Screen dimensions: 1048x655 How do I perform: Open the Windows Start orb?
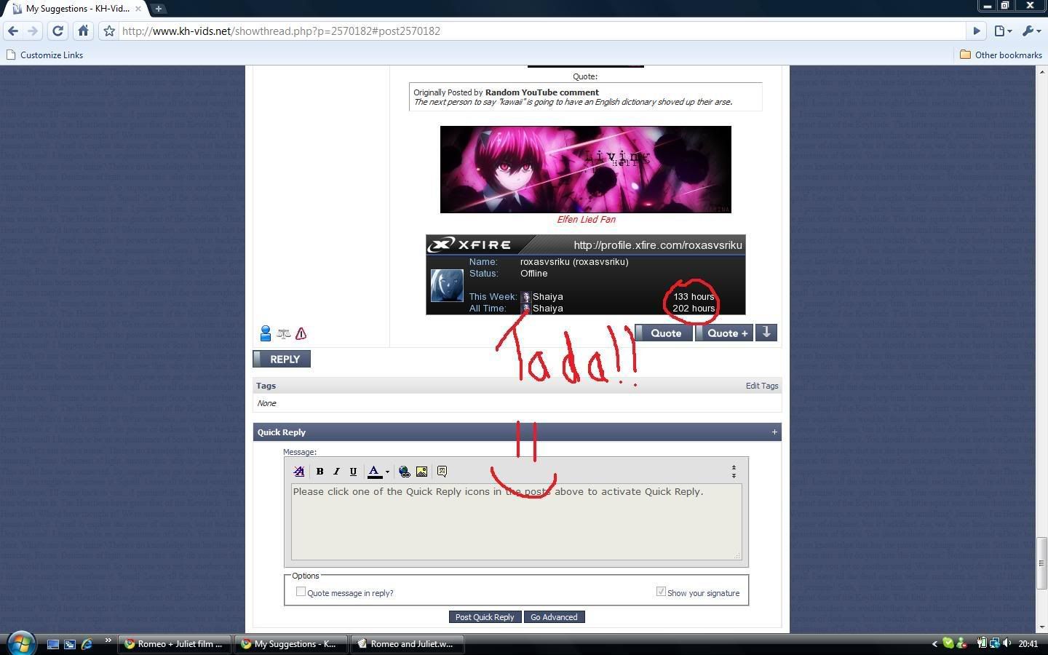pyautogui.click(x=20, y=643)
